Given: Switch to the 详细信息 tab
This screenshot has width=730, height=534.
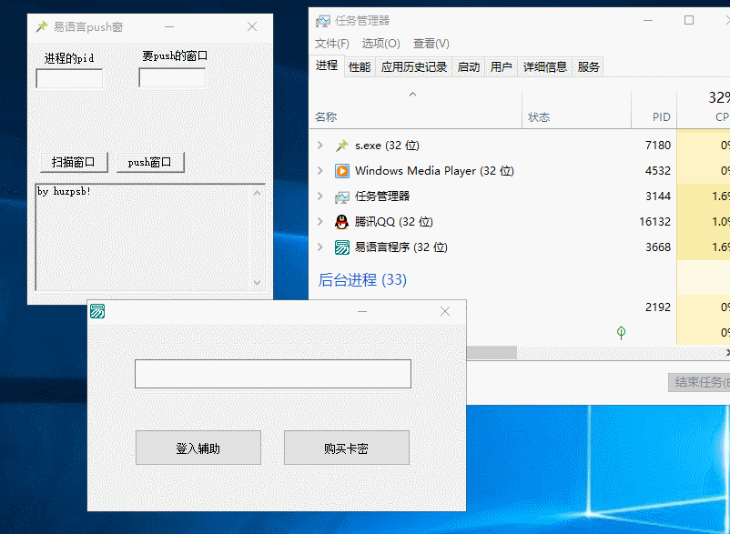Looking at the screenshot, I should point(544,67).
